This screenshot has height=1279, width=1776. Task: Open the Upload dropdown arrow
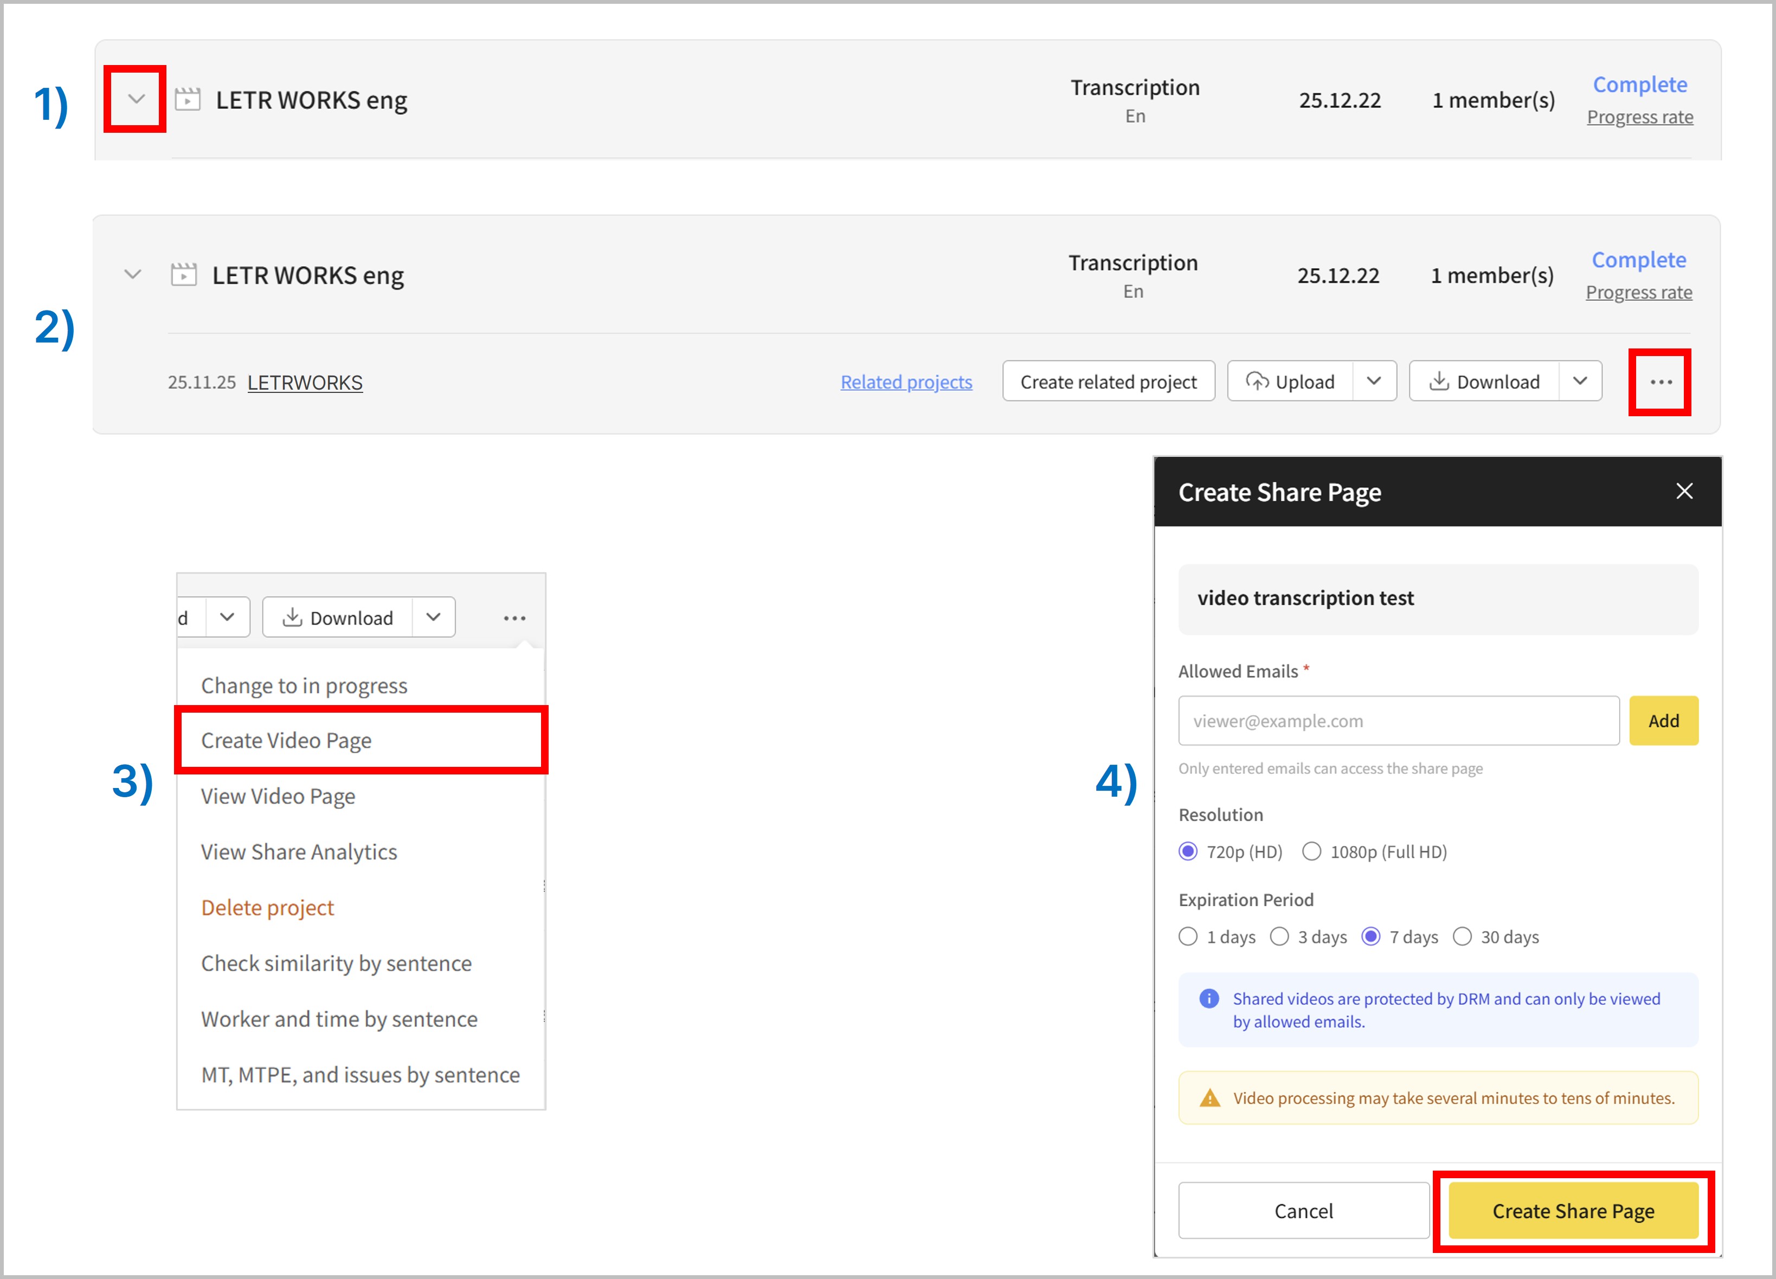pyautogui.click(x=1374, y=381)
